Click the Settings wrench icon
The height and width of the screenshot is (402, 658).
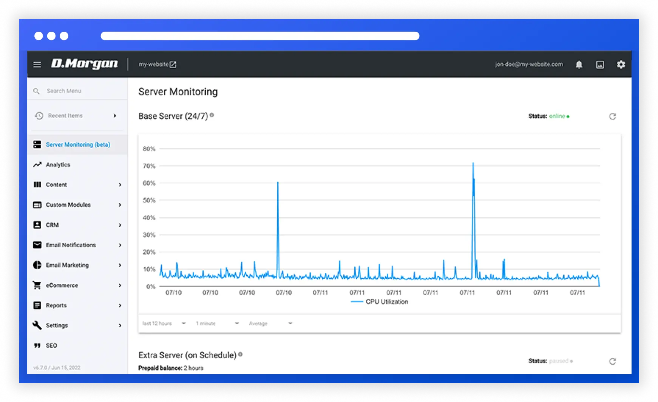pos(37,325)
